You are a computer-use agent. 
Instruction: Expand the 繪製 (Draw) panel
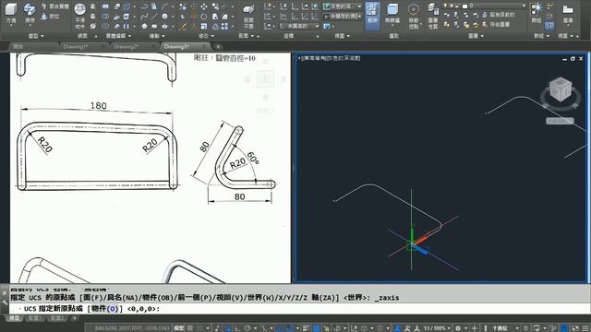point(157,36)
